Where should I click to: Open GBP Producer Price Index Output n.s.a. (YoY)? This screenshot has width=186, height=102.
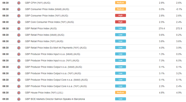[x=53, y=73]
